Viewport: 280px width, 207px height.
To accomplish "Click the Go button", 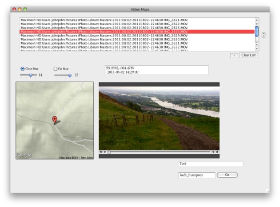I will pyautogui.click(x=227, y=175).
